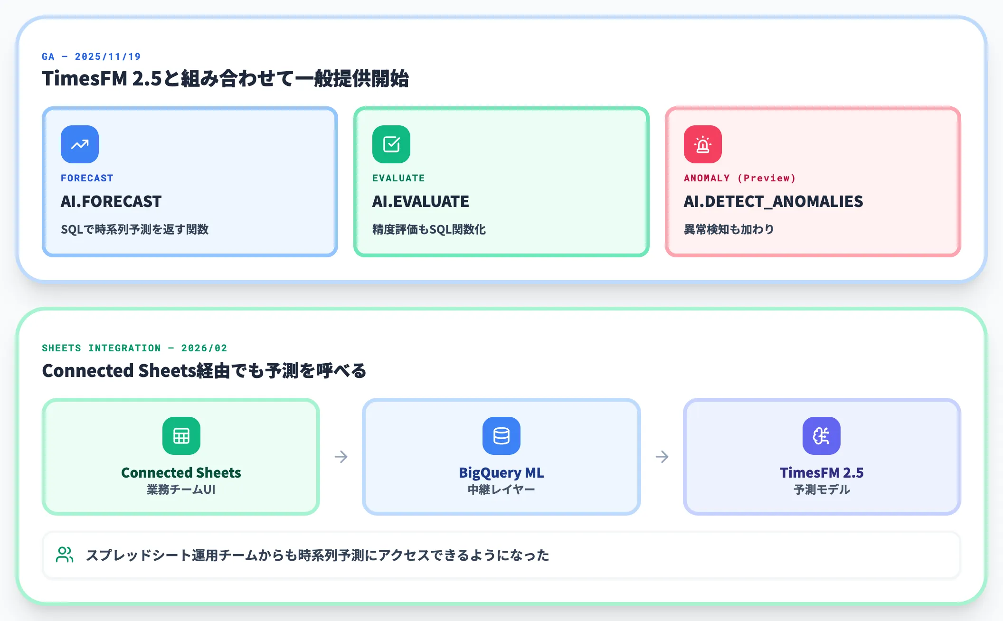Click arrow between BigQuery ML and TimesFM 2.5
The width and height of the screenshot is (1003, 621).
[662, 457]
